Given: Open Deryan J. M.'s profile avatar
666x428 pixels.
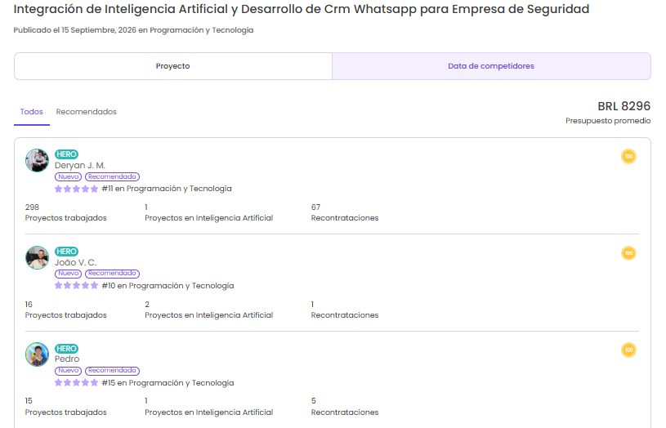Looking at the screenshot, I should click(x=37, y=160).
